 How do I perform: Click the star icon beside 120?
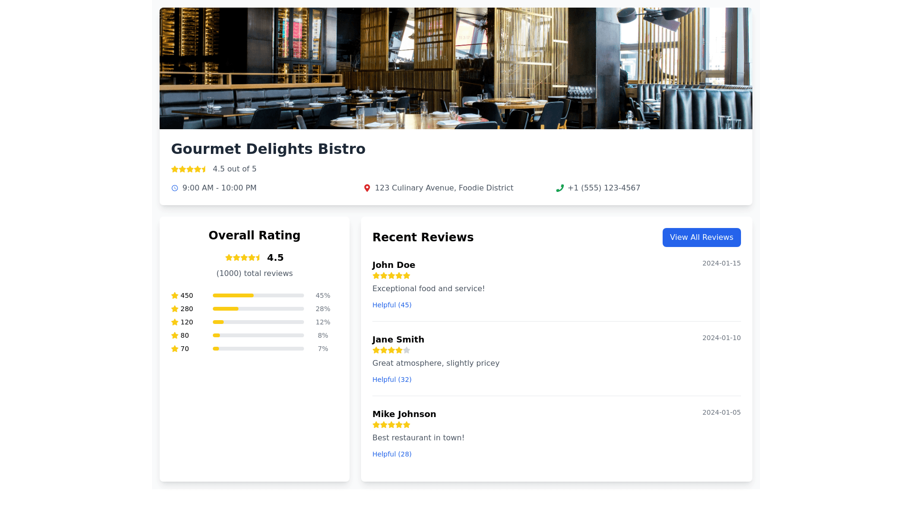175,322
